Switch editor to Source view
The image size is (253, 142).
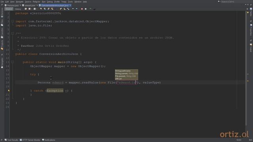(9, 9)
